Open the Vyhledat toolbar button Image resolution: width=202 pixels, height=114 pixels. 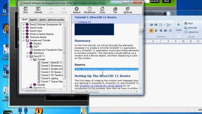(x=38, y=10)
